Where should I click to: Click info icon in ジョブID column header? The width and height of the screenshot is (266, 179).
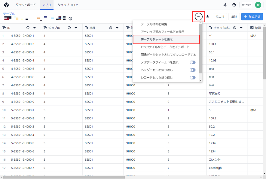[69, 28]
